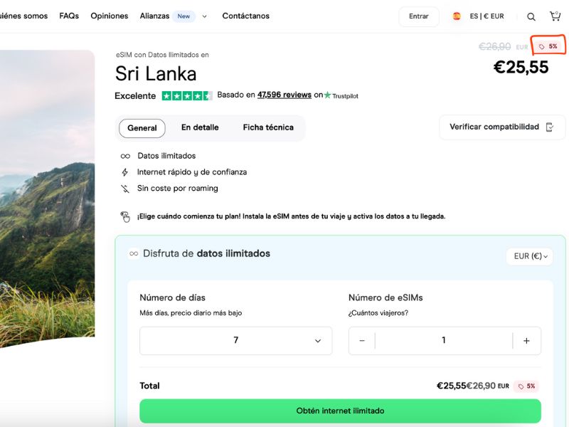Viewport: 569px width, 427px height.
Task: Open the Opiniones menu item
Action: [109, 16]
